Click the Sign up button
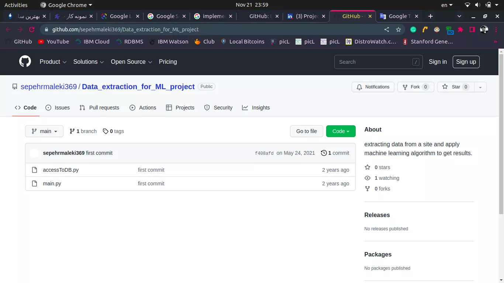504x283 pixels. coord(466,62)
